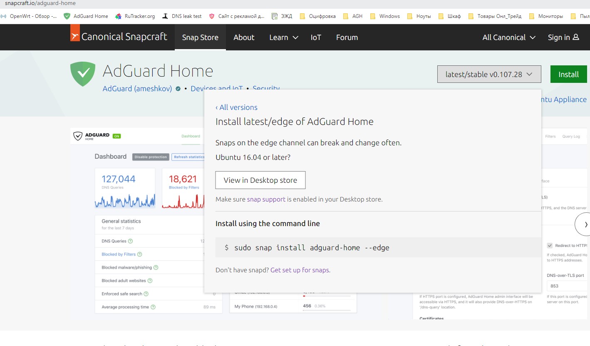Screen dimensions: 590x346
Task: Click the Dashboard tab in the screenshot
Action: pos(191,136)
